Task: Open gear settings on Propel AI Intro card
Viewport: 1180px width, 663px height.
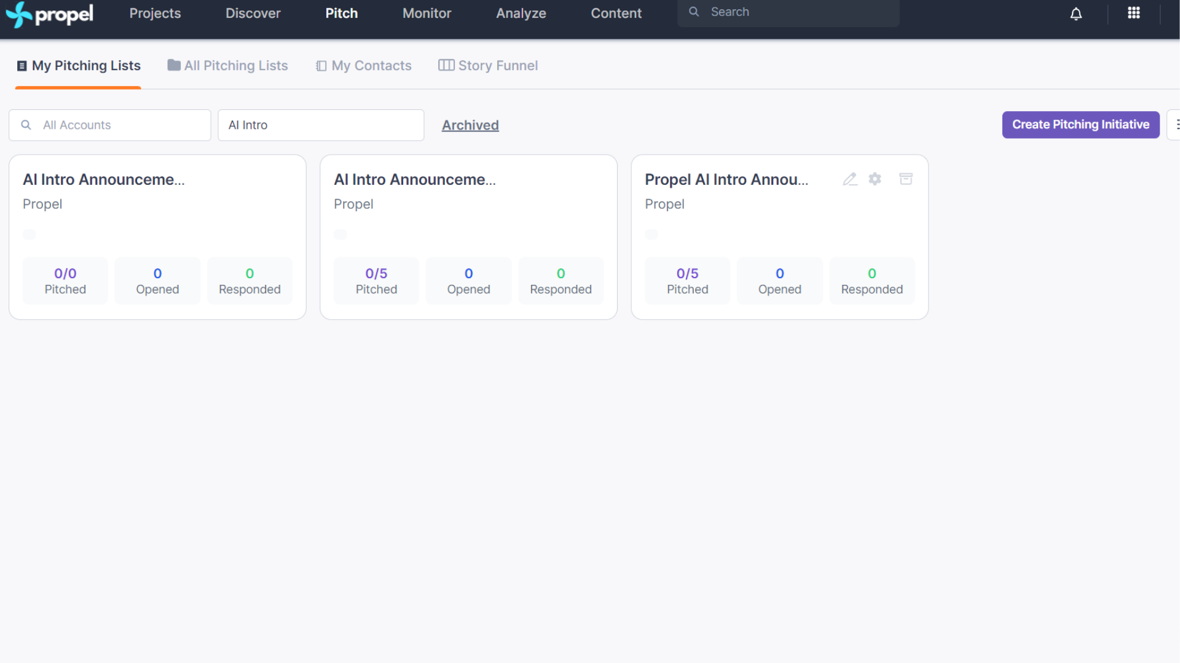Action: (x=875, y=179)
